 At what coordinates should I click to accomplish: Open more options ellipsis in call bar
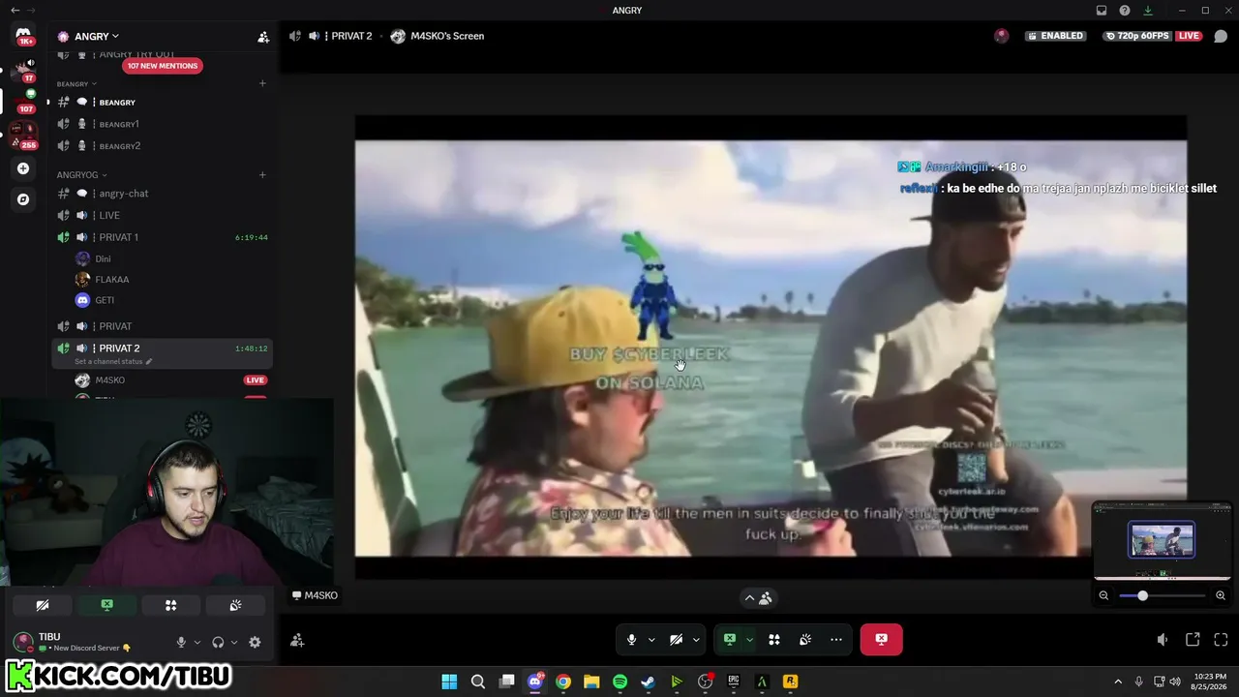coord(836,640)
